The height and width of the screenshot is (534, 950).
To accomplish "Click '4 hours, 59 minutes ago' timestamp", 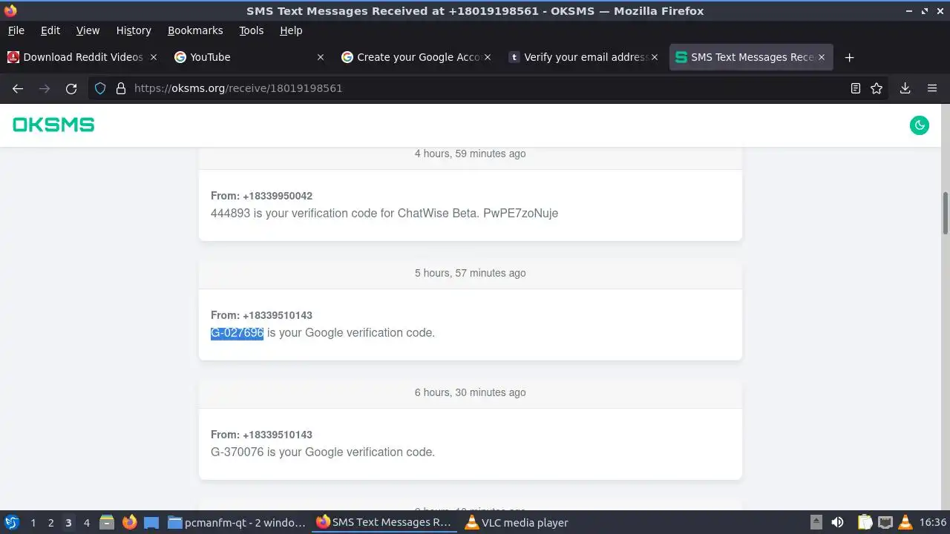I will [x=471, y=154].
